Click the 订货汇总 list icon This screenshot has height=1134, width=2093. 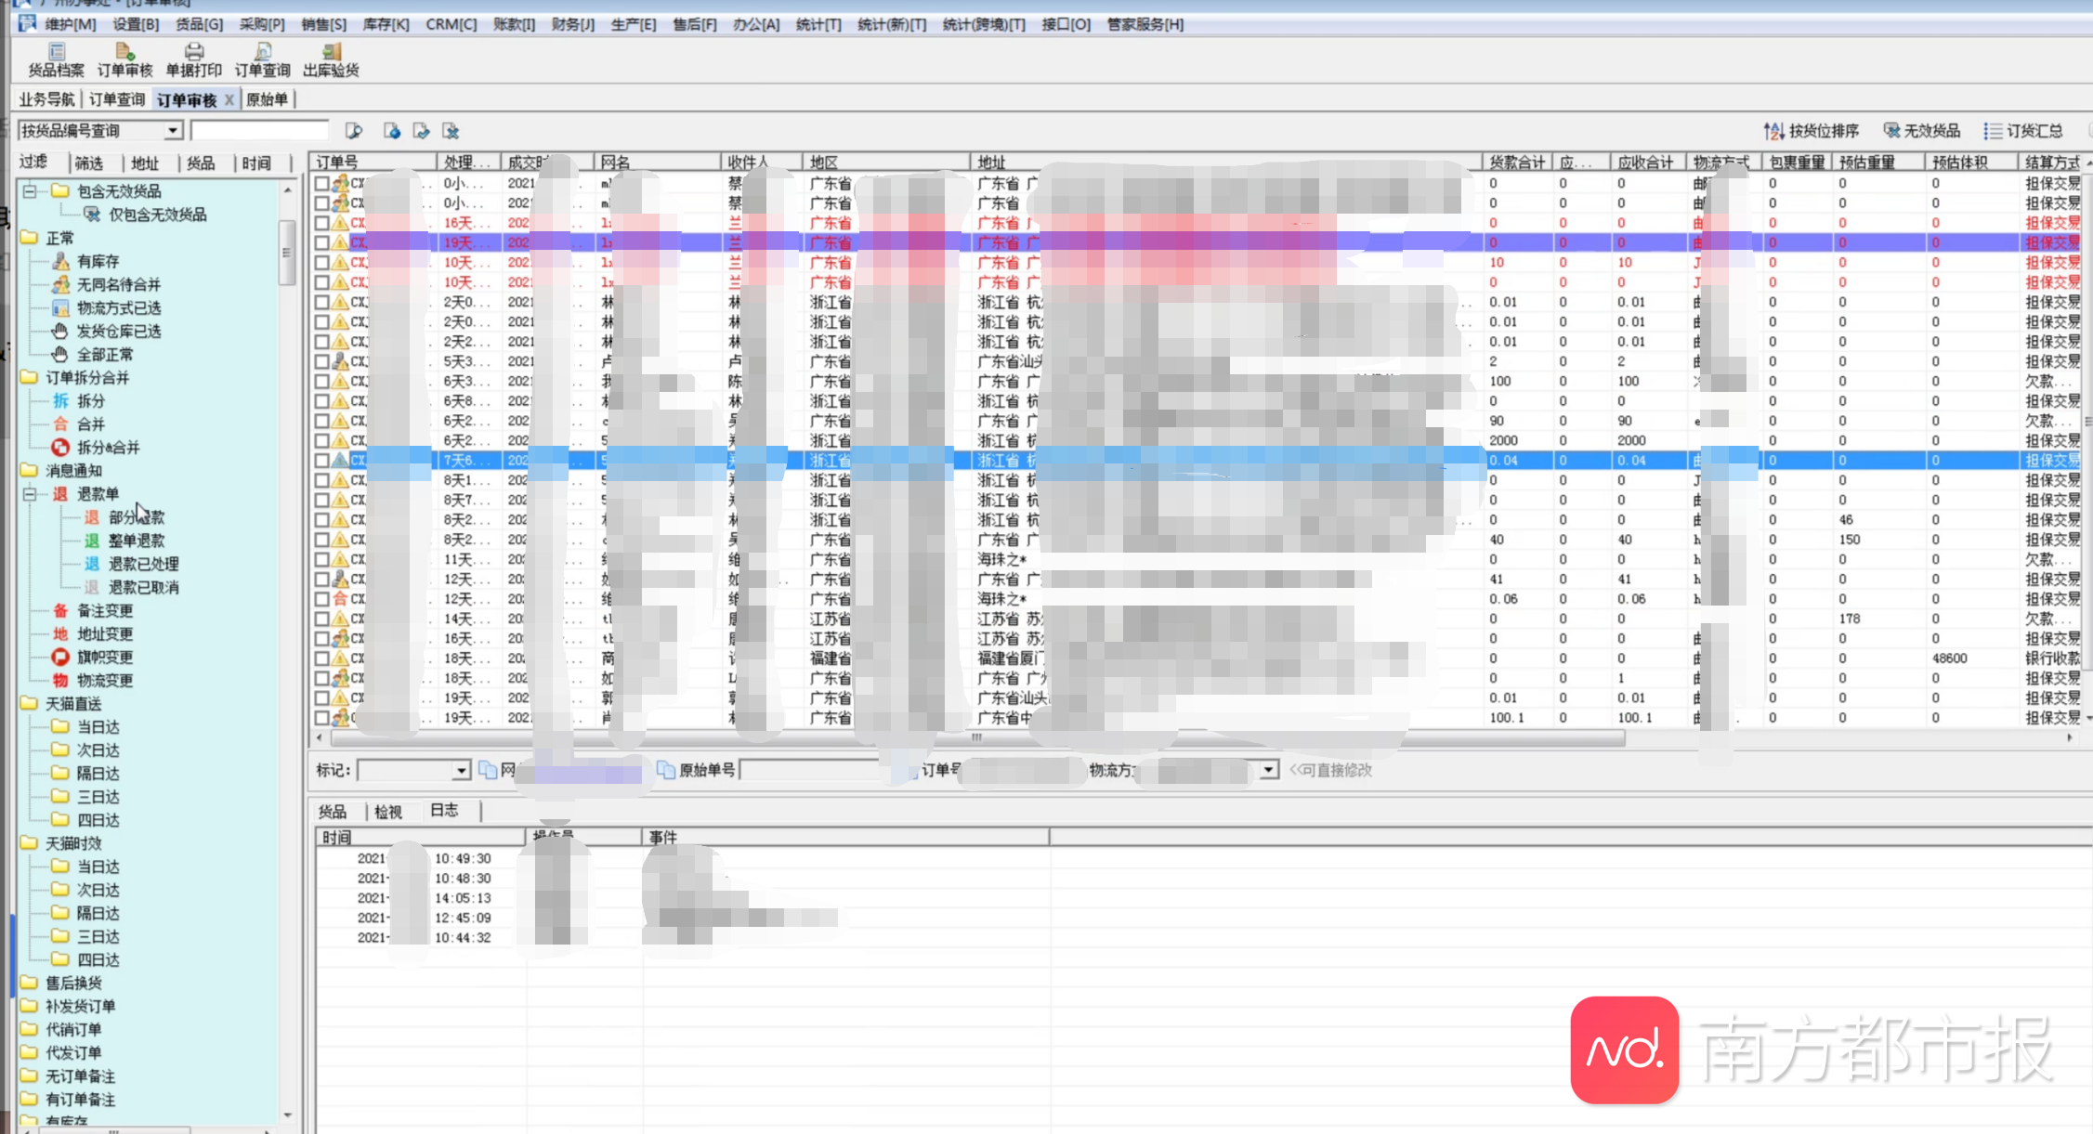coord(1992,131)
